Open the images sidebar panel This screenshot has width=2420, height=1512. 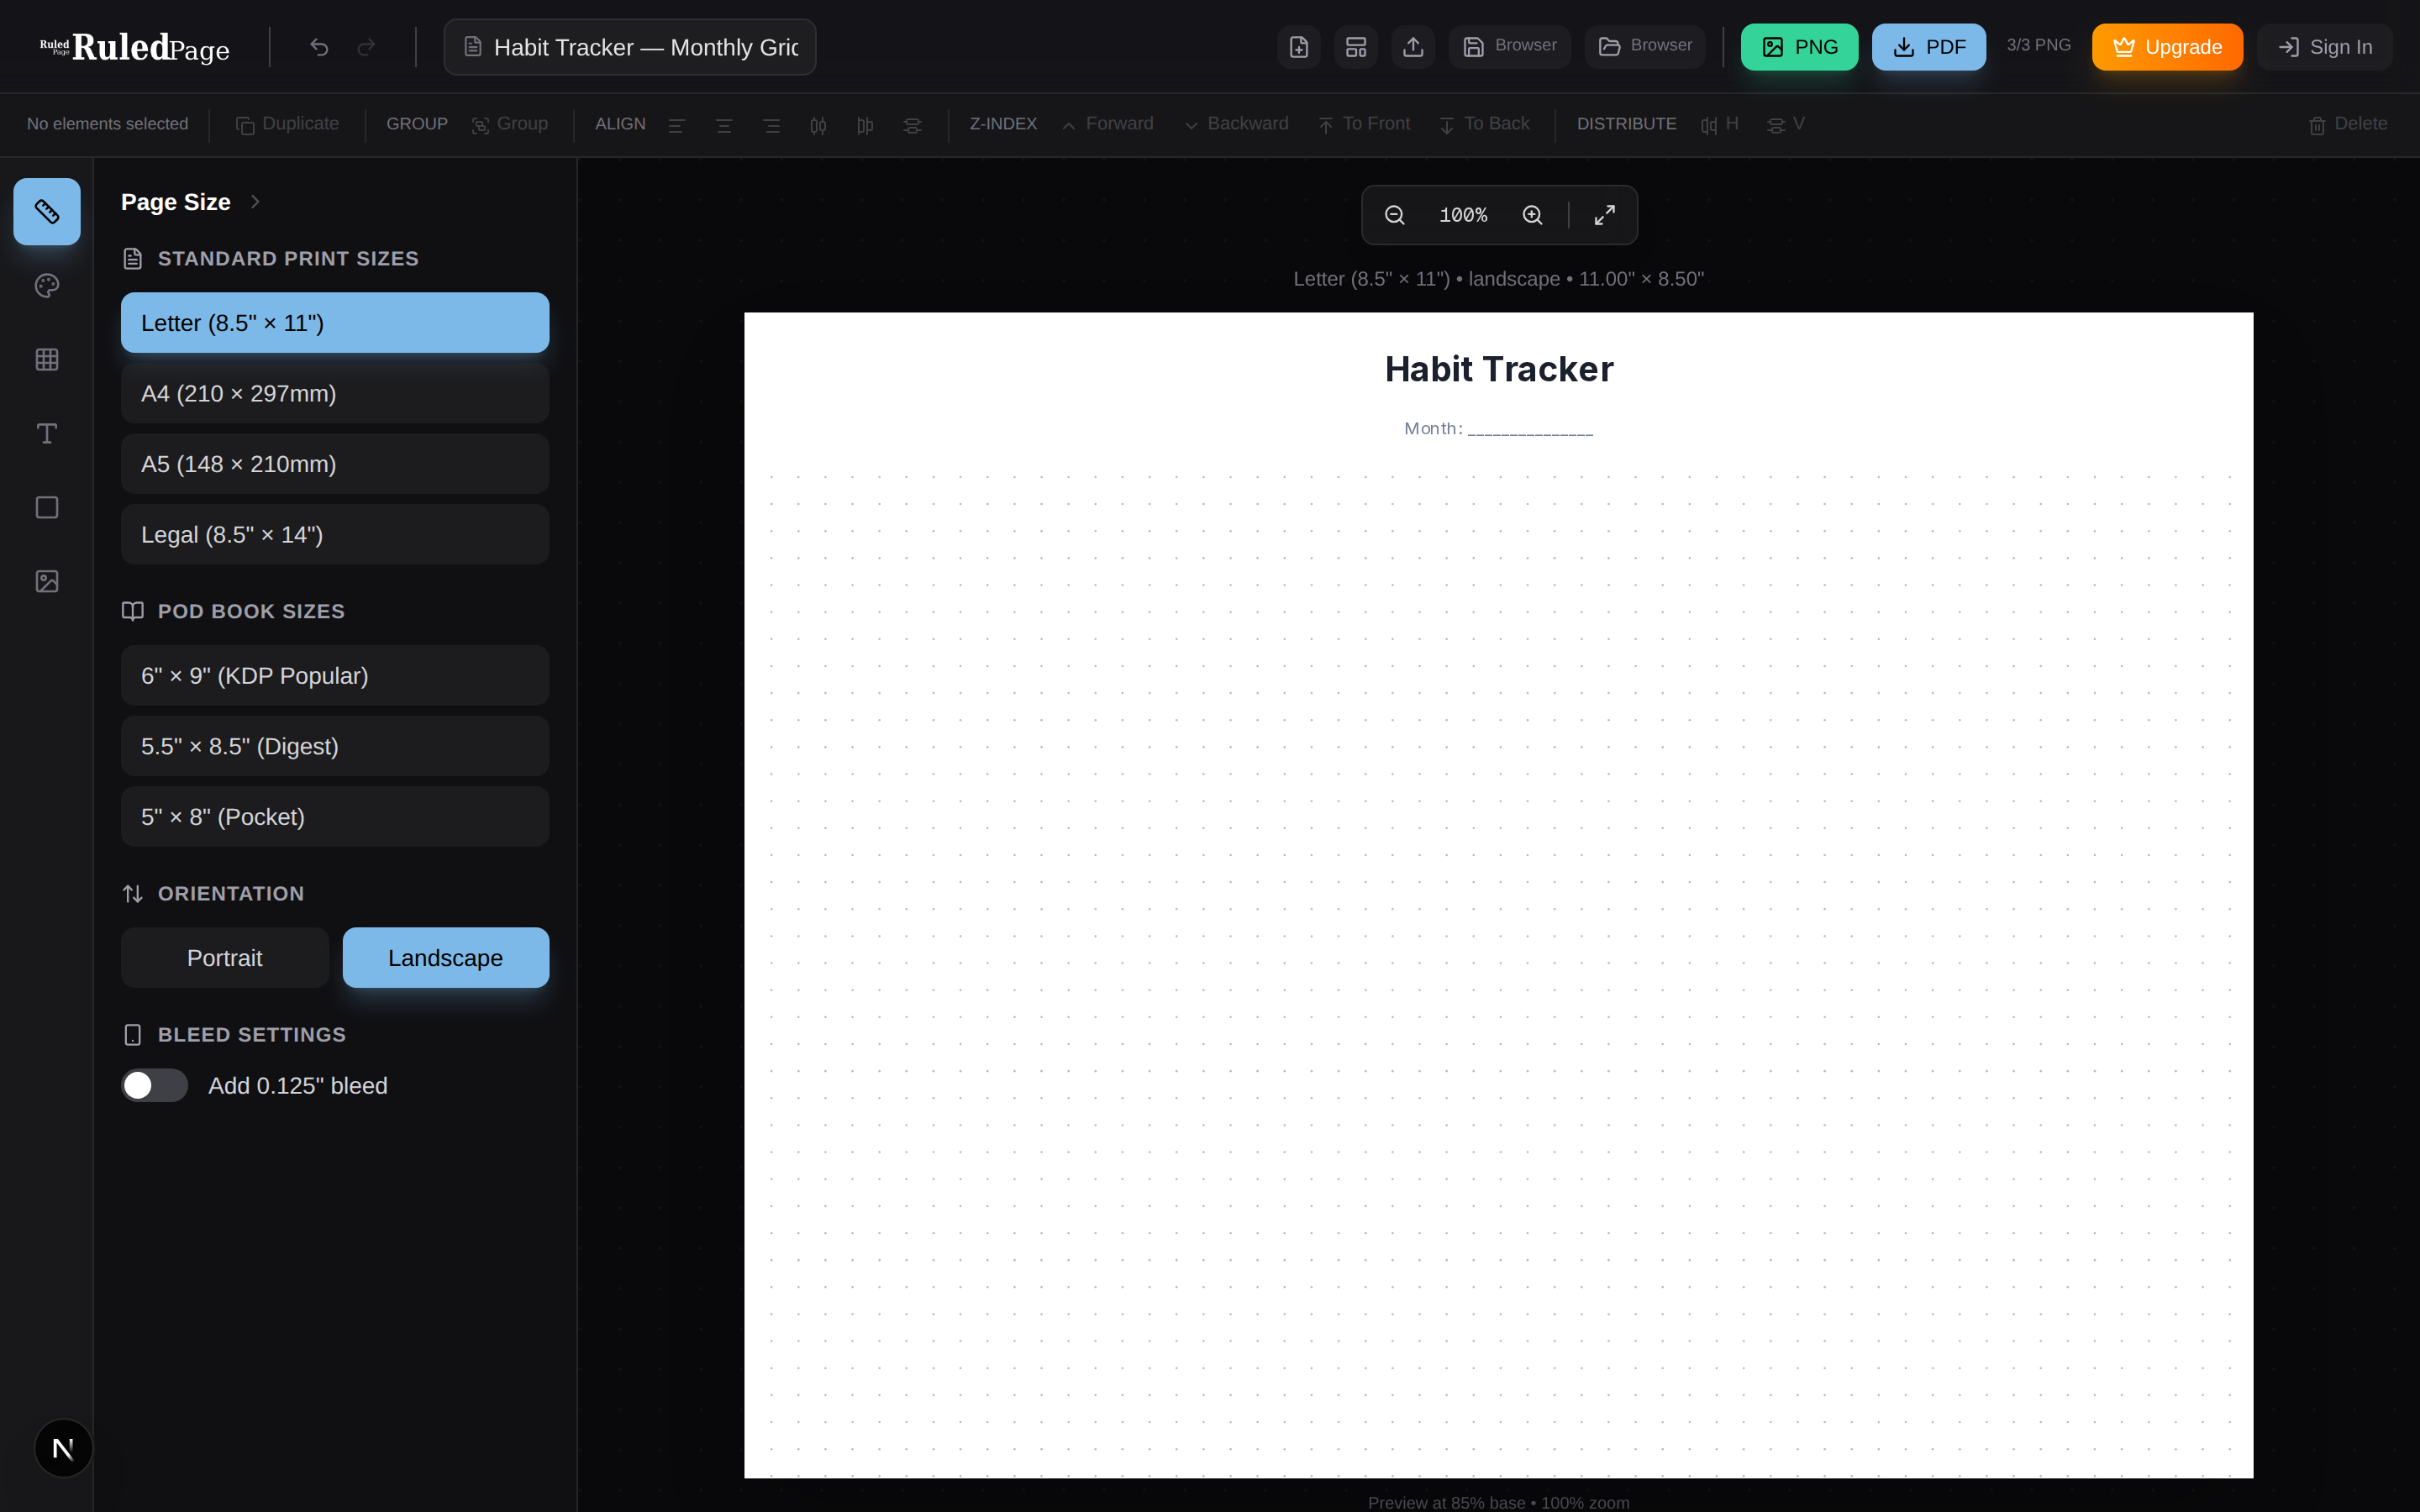coord(47,582)
